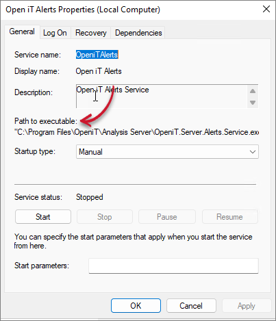The width and height of the screenshot is (276, 321).
Task: Open the Recovery tab
Action: 91,33
